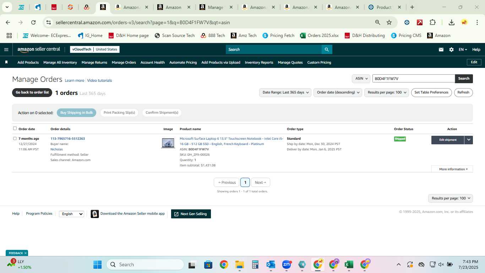Tick the checkbox for order 113-7965716-5512263
This screenshot has width=485, height=273.
tap(15, 138)
